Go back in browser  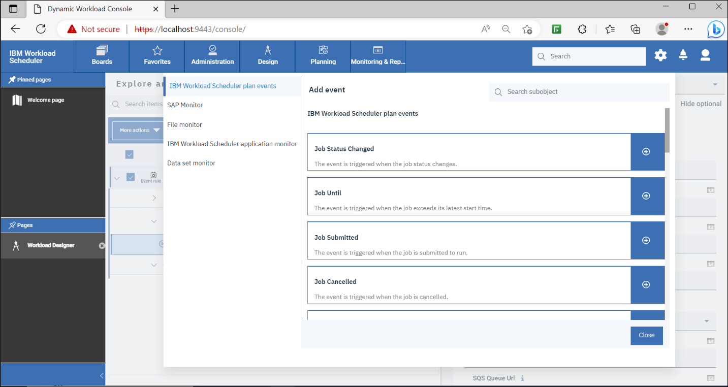(15, 29)
